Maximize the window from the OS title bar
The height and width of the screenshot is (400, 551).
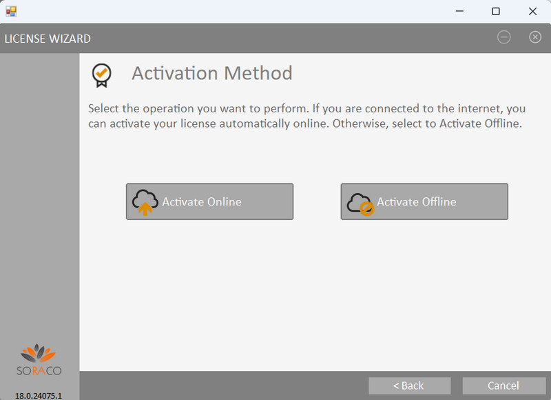click(495, 11)
